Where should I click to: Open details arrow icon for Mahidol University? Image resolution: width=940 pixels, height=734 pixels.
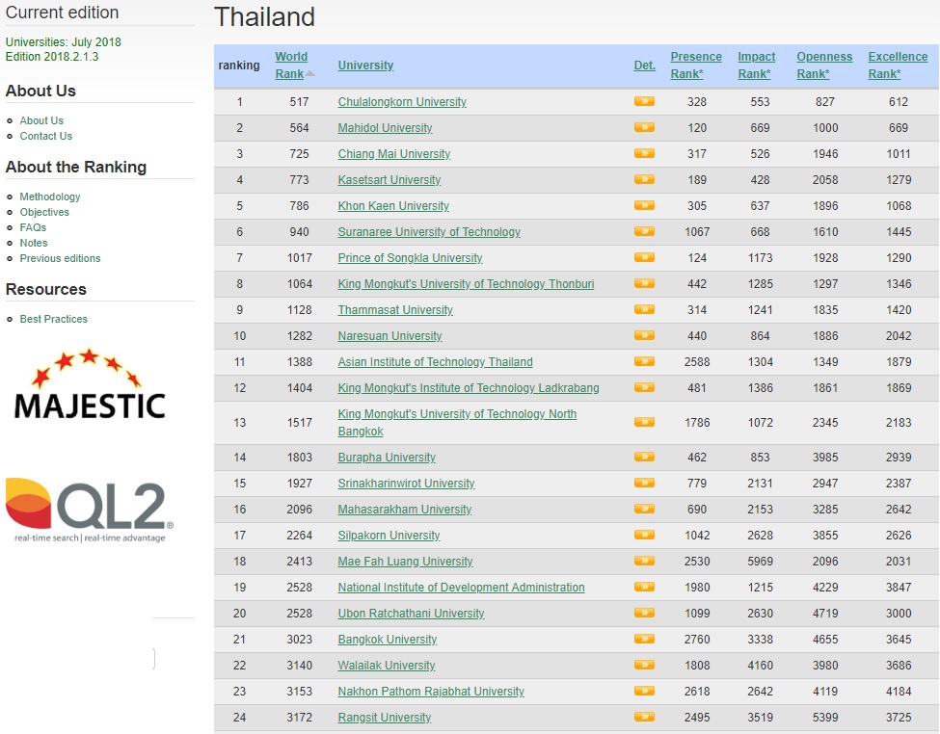tap(644, 128)
